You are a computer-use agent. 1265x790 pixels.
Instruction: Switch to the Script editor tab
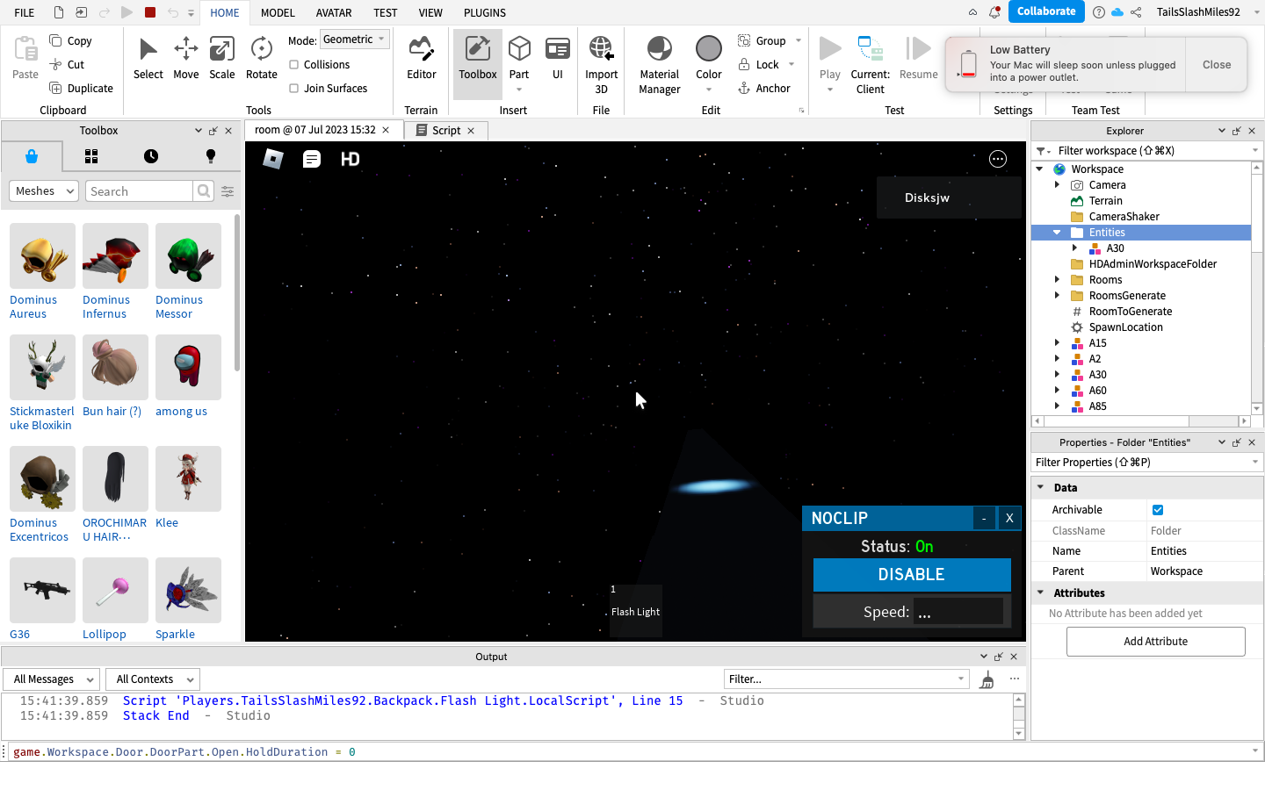click(x=445, y=130)
